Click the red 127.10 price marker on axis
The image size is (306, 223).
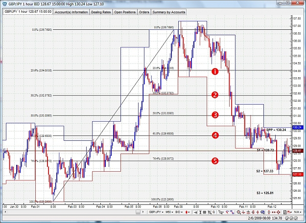click(x=297, y=174)
